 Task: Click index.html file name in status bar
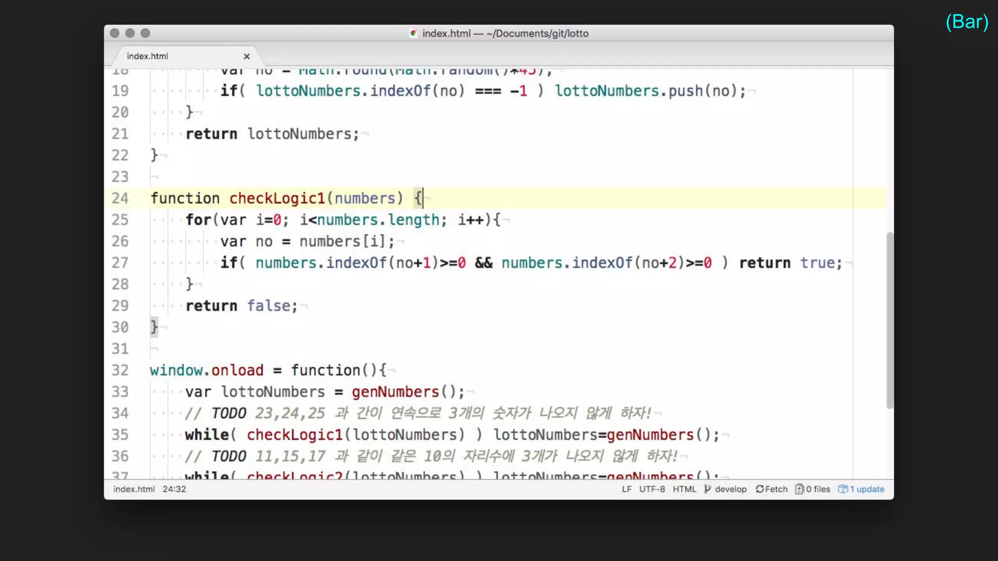click(x=134, y=489)
